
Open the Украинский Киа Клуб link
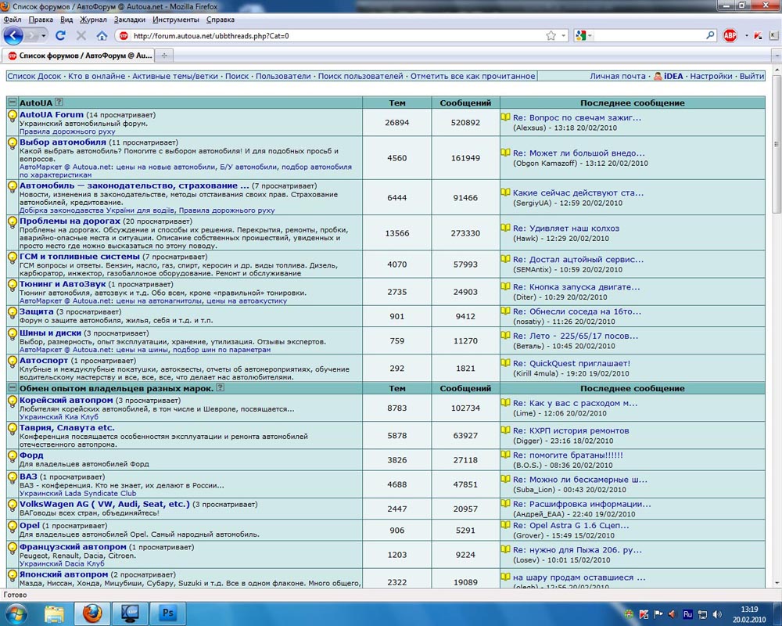tap(59, 417)
